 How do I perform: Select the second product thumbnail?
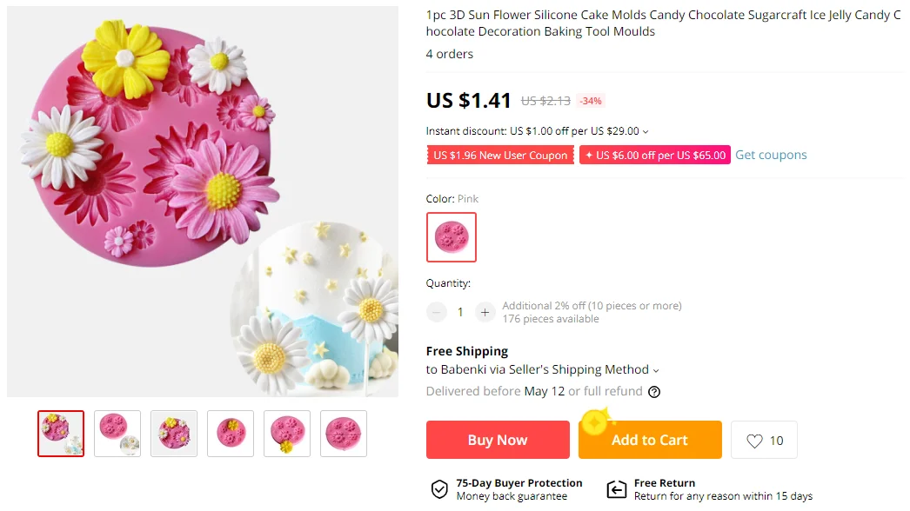click(x=117, y=434)
